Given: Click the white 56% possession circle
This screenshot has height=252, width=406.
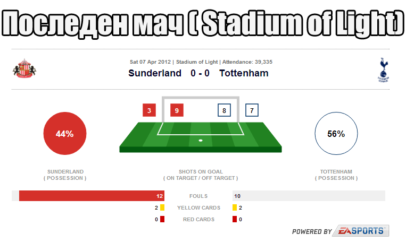Looking at the screenshot, I should pyautogui.click(x=336, y=134).
